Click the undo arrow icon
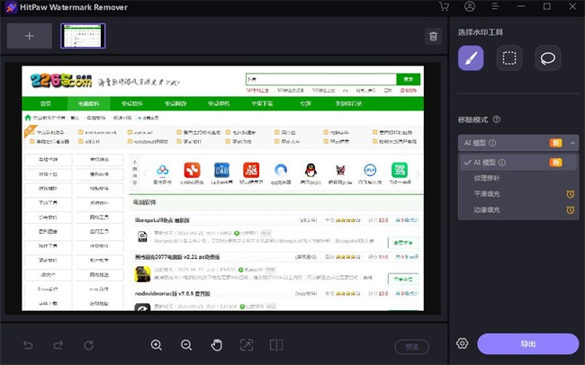585x365 pixels. pyautogui.click(x=29, y=345)
